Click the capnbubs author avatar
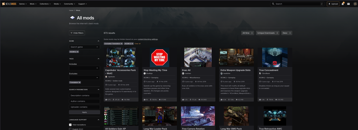358x130 pixels. pos(106,77)
